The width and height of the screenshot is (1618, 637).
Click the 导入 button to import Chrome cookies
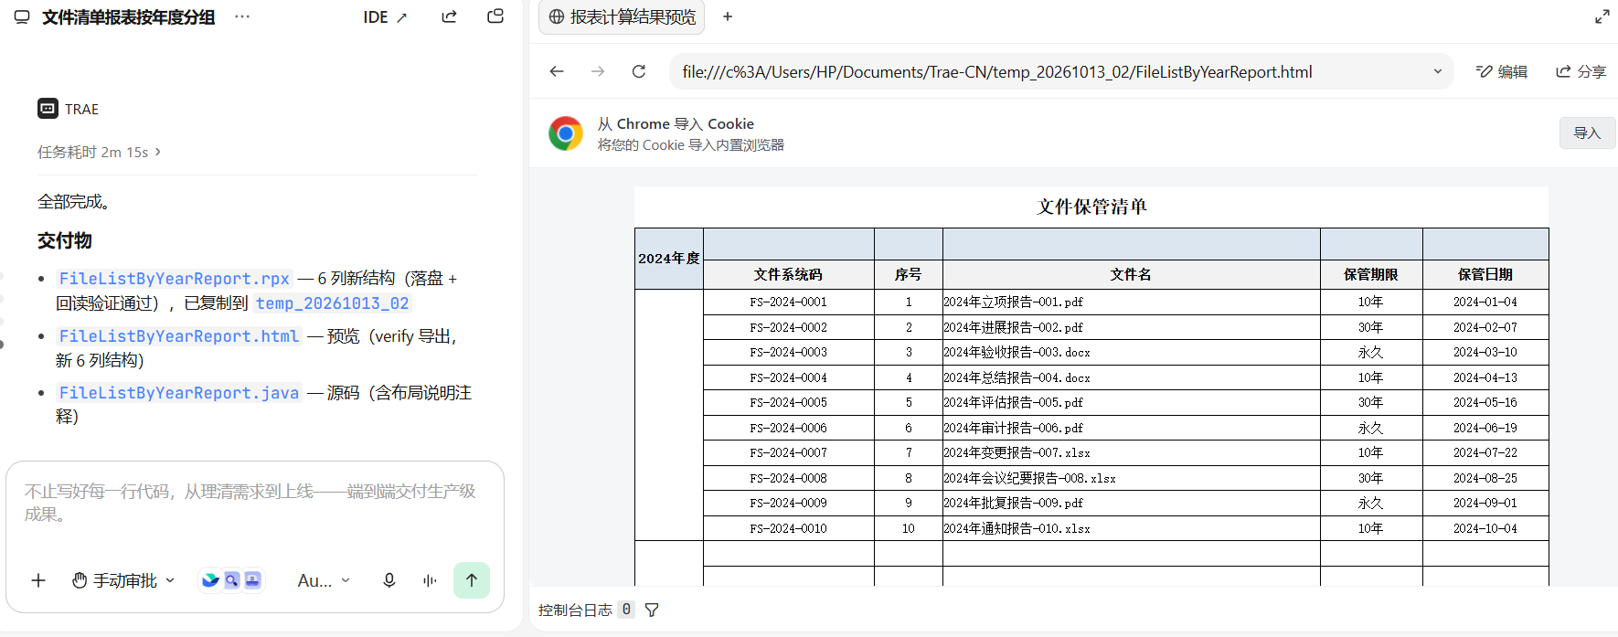click(1587, 133)
